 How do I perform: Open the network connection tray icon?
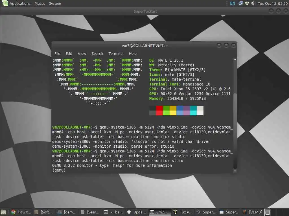coord(240,3)
